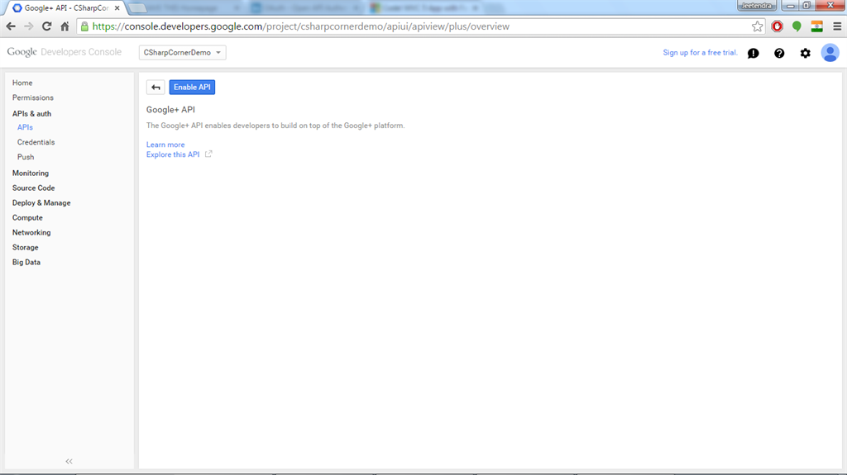
Task: Open the CSharpCornerDemo project dropdown
Action: [183, 52]
